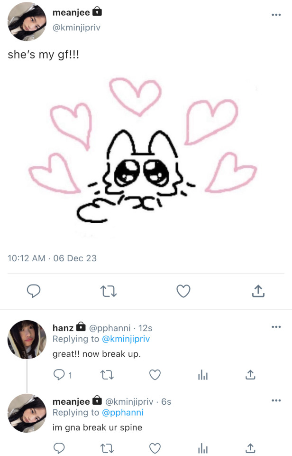
Task: Like the main "she's my gf!!!" tweet
Action: click(x=183, y=291)
